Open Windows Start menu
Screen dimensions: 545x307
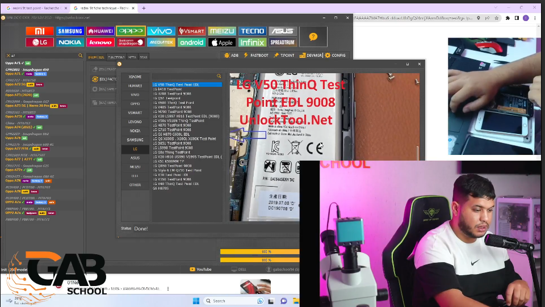click(x=196, y=301)
